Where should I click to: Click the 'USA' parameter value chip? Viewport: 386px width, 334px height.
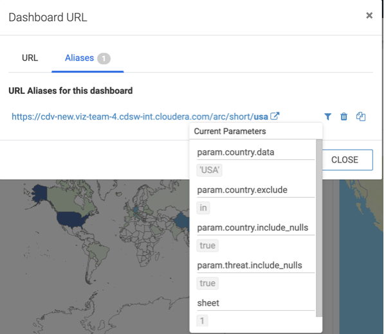pyautogui.click(x=210, y=170)
